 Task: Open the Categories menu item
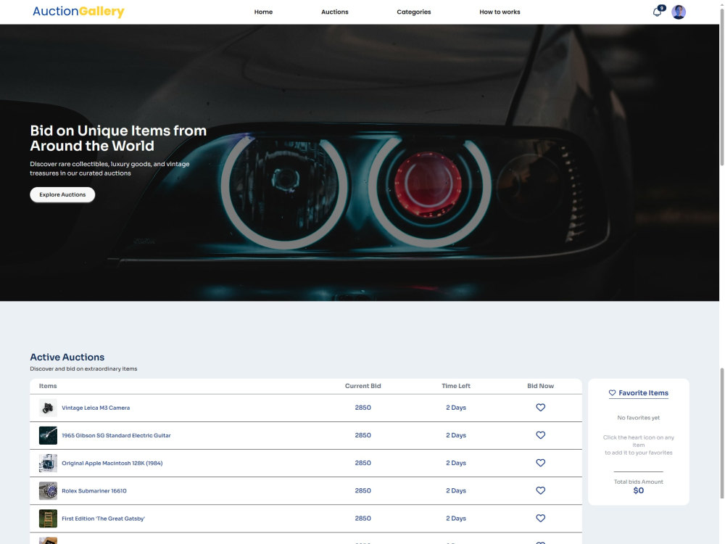[x=413, y=12]
